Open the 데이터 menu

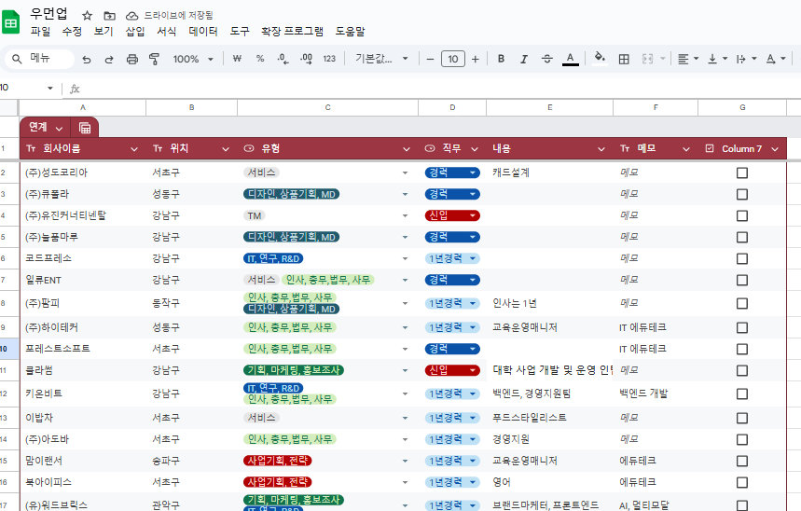pos(203,32)
